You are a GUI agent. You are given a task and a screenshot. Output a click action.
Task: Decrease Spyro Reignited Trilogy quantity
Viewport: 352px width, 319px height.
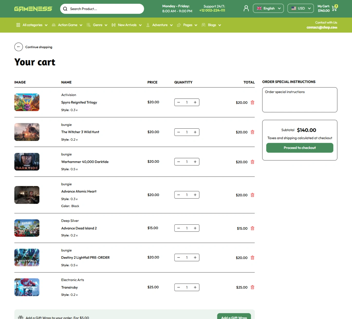pos(179,102)
